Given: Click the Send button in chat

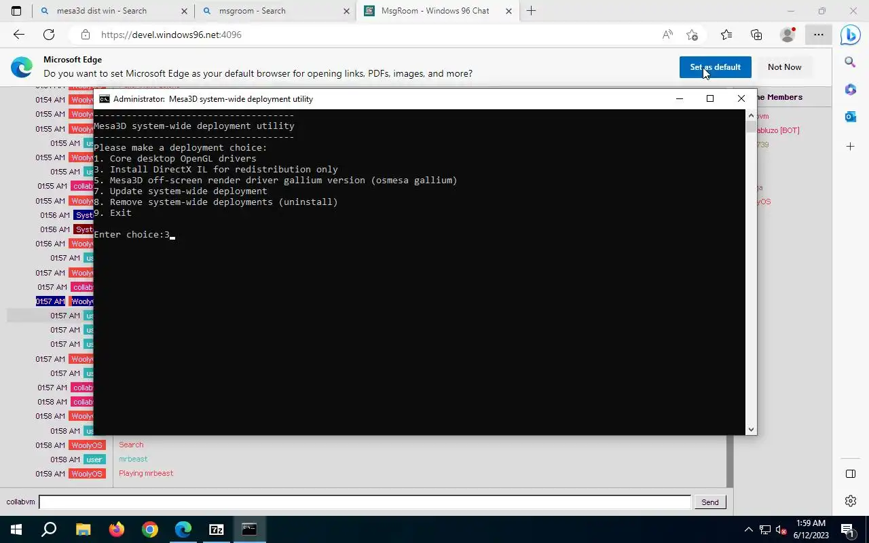Looking at the screenshot, I should [x=709, y=502].
